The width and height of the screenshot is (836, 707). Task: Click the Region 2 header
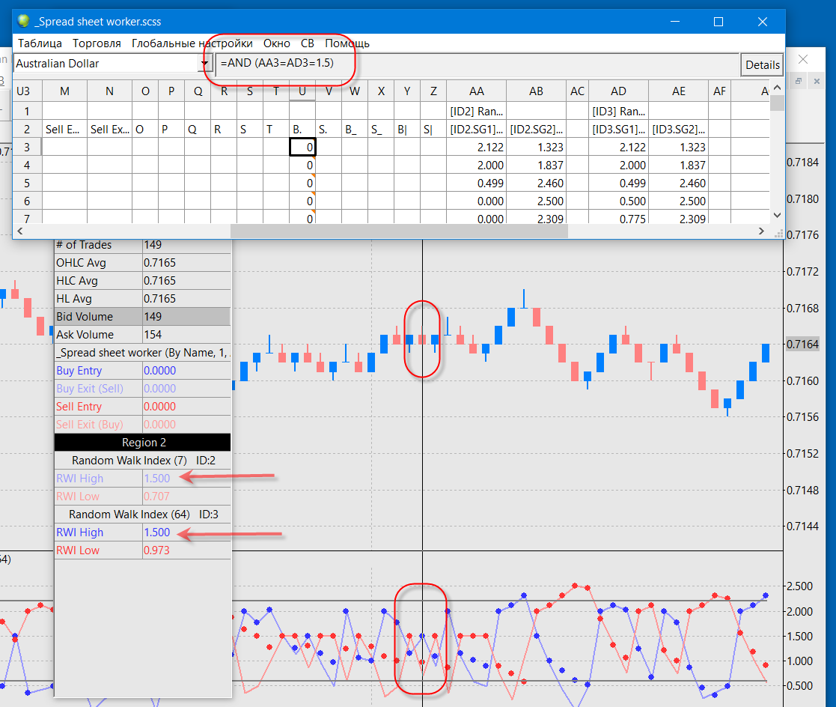coord(142,443)
